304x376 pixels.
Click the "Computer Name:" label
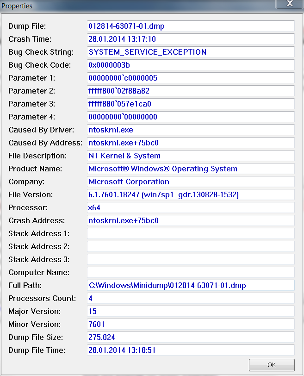tap(39, 272)
